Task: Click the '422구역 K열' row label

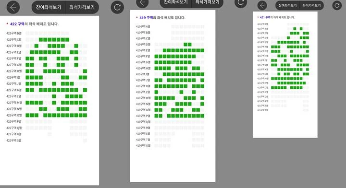Action: point(14,90)
